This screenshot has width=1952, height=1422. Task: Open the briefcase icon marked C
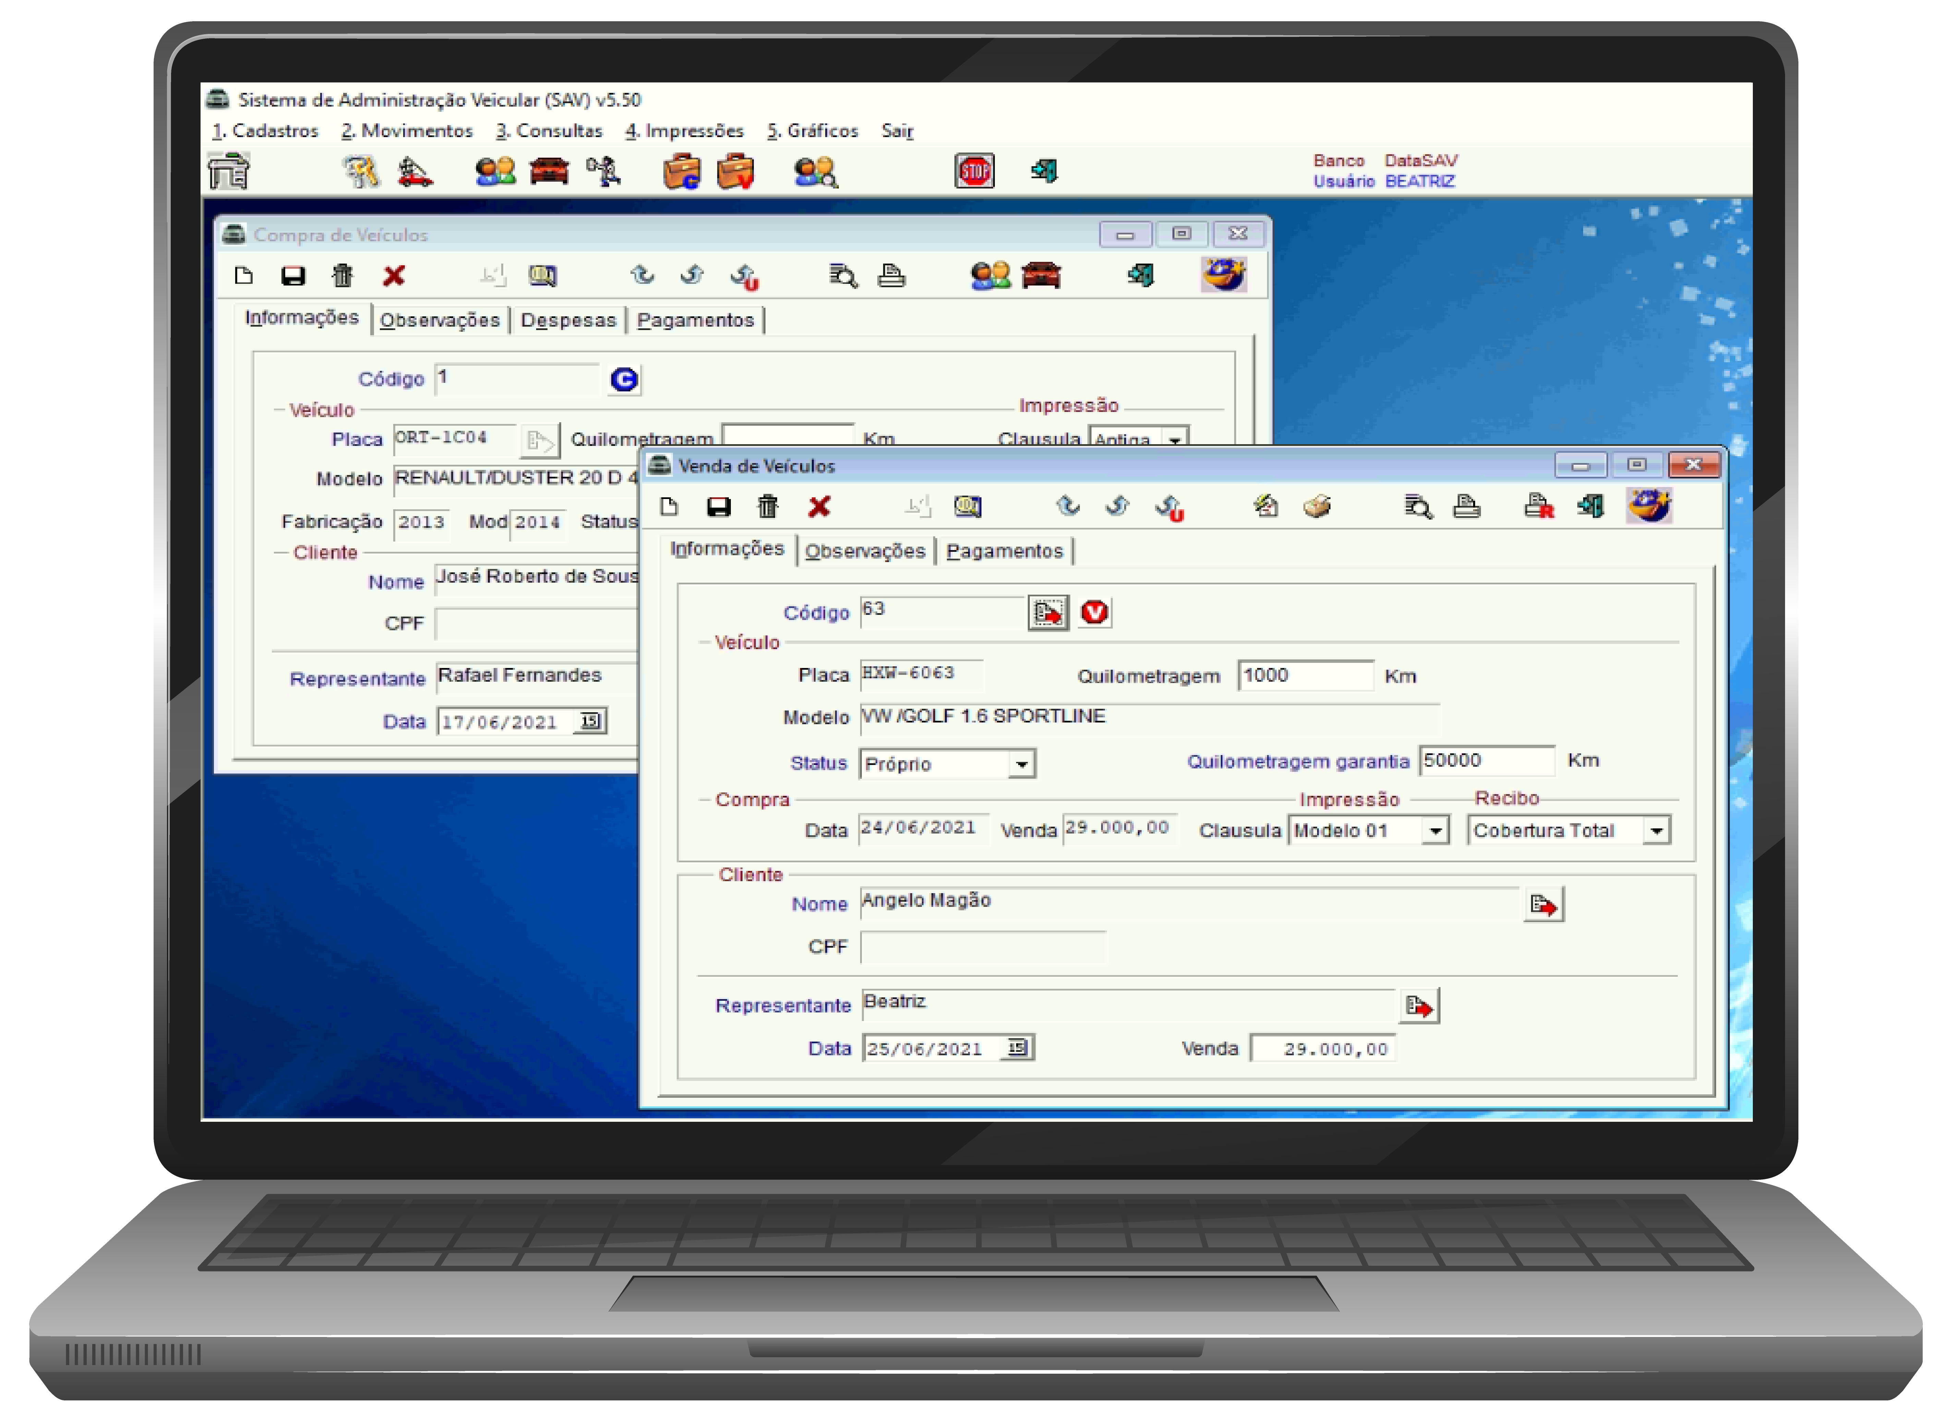click(682, 171)
